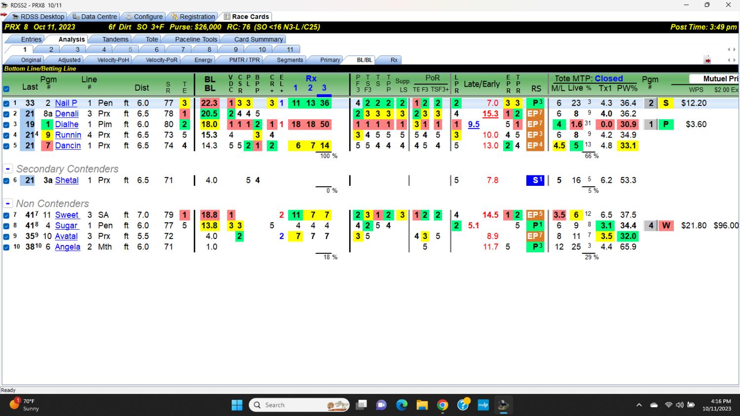The width and height of the screenshot is (740, 416).
Task: Open Task View on the taskbar
Action: [x=362, y=405]
